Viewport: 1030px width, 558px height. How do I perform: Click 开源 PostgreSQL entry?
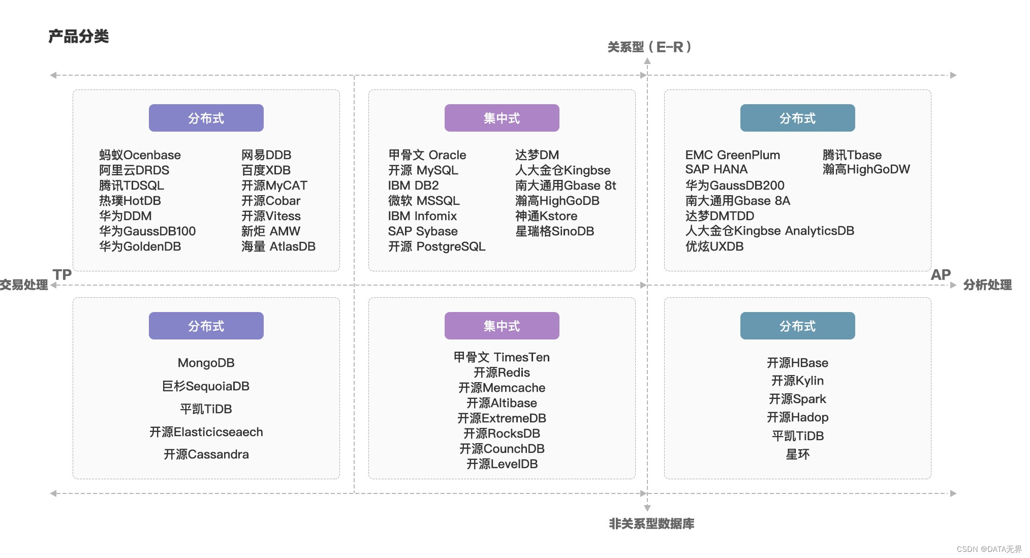click(x=437, y=246)
